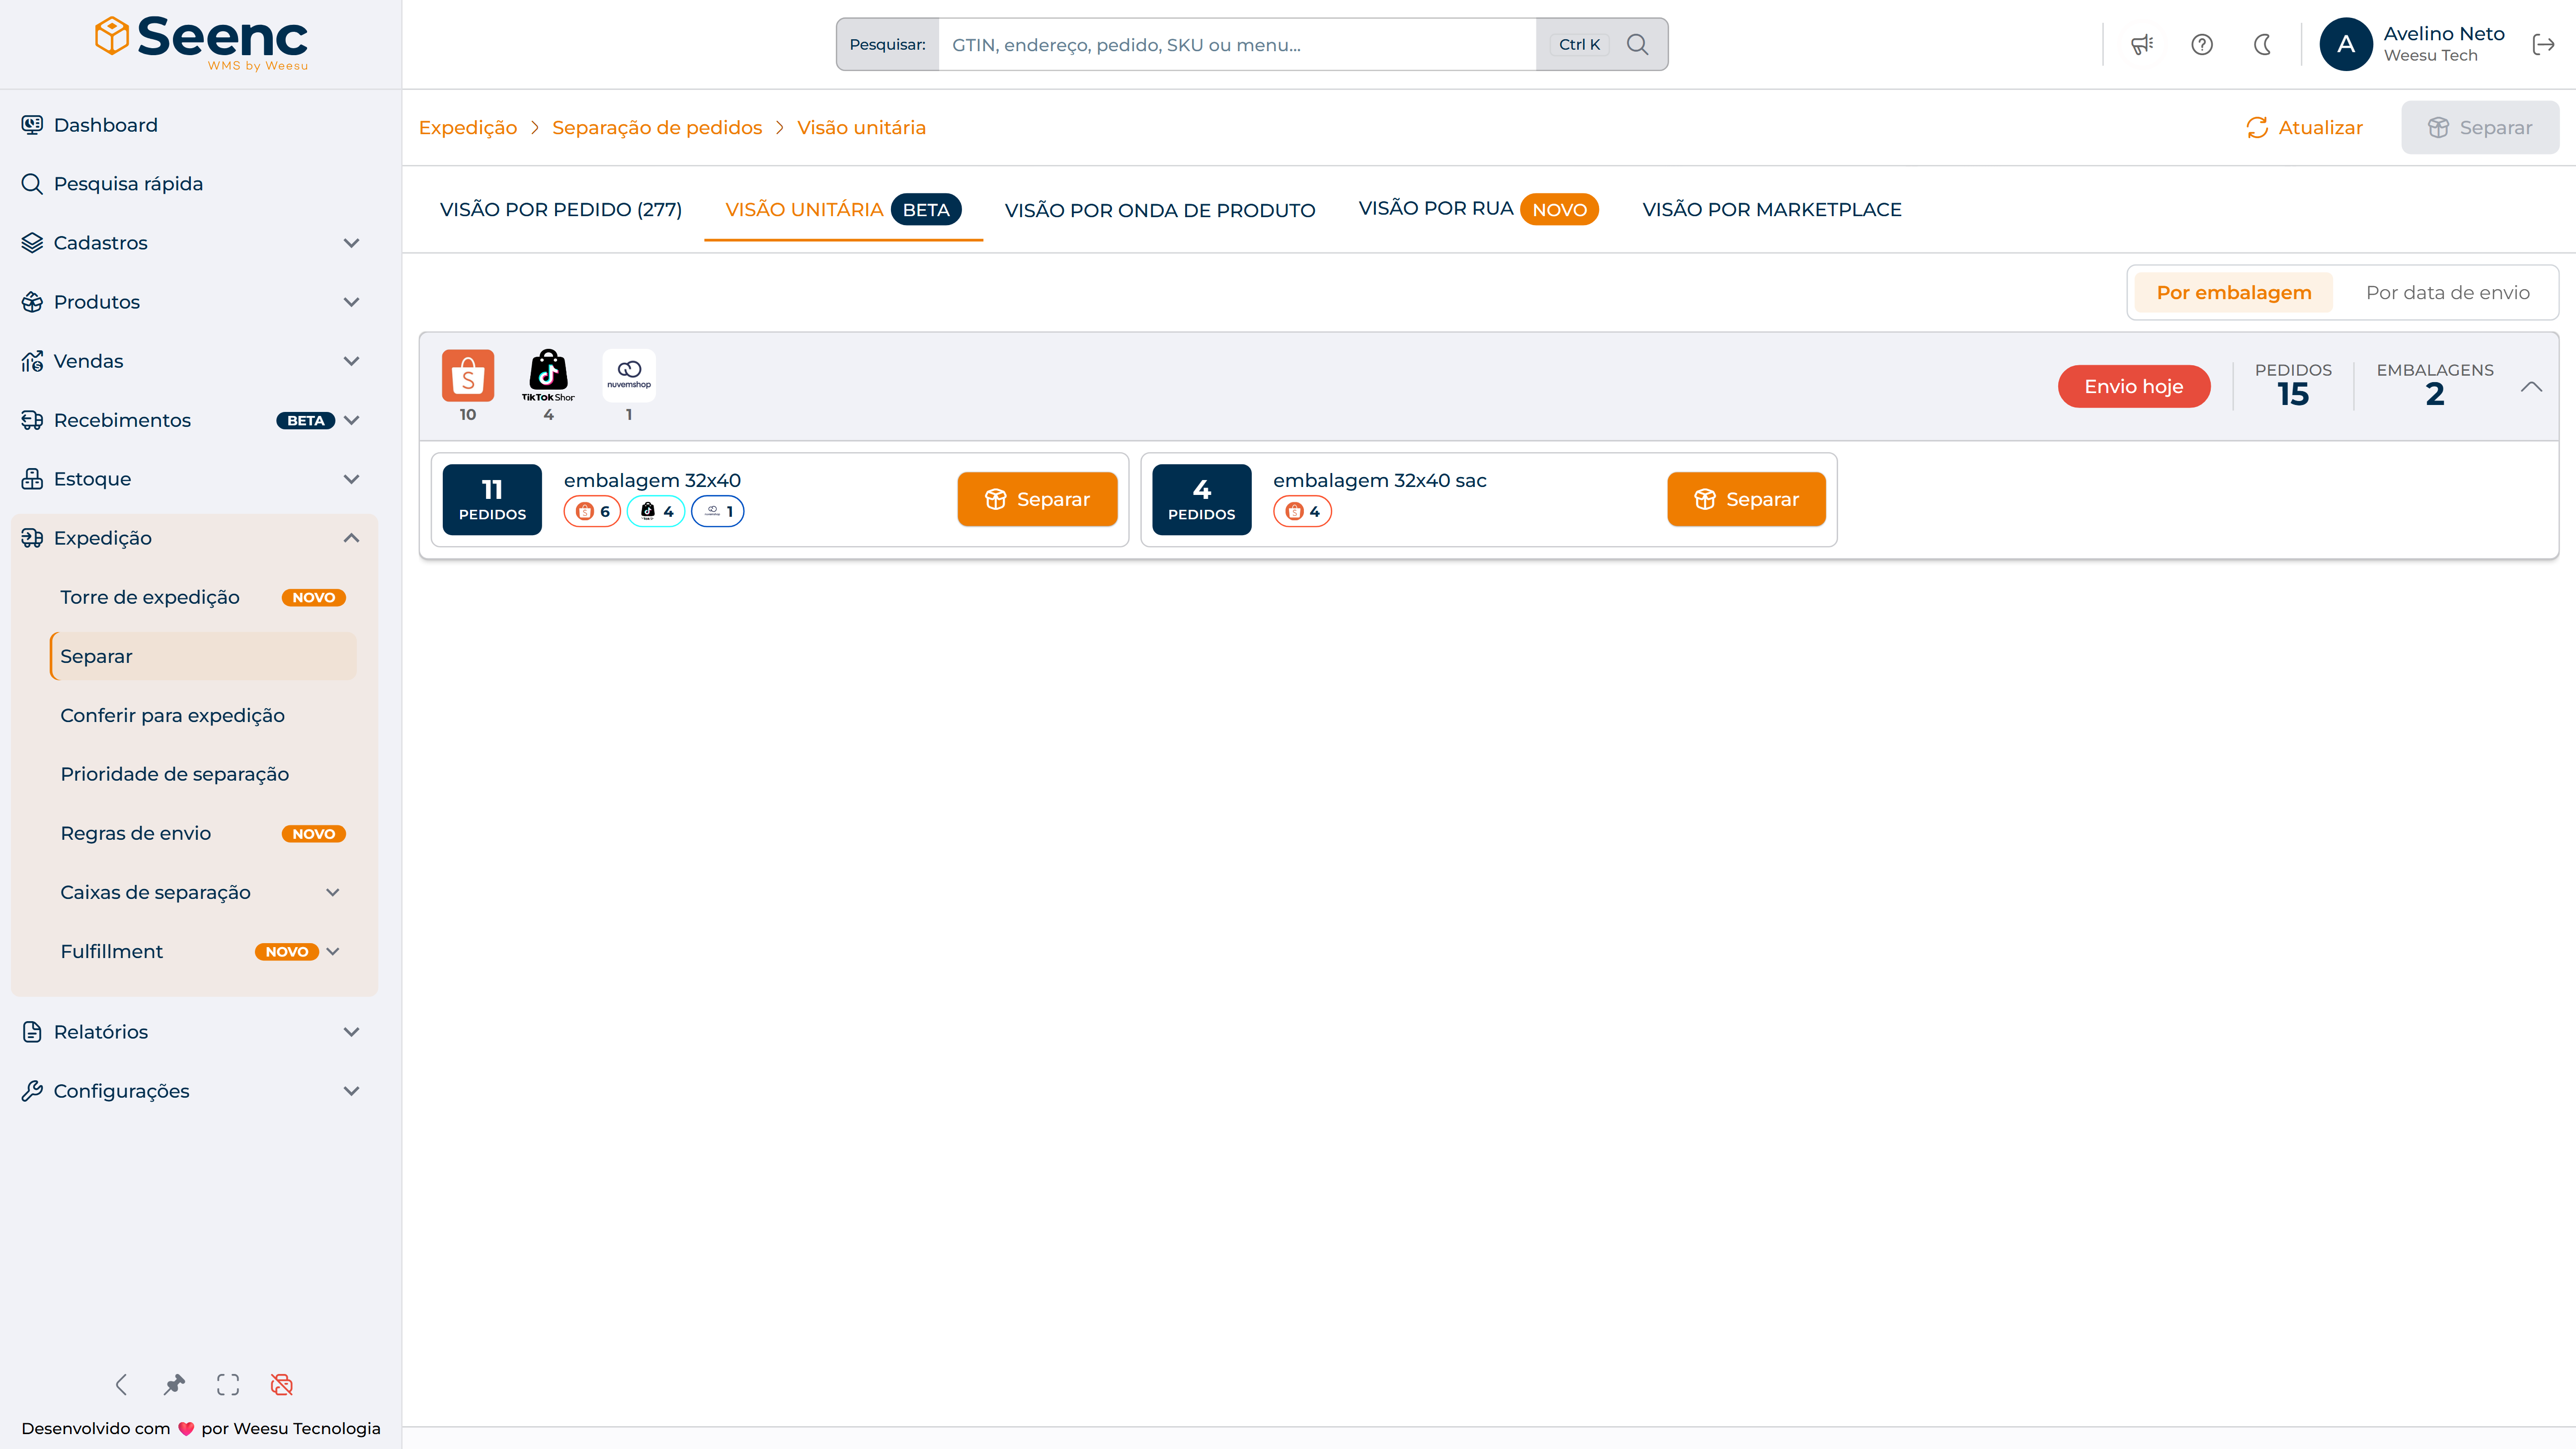Image resolution: width=2576 pixels, height=1449 pixels.
Task: Expand the Recebimentos menu
Action: 190,420
